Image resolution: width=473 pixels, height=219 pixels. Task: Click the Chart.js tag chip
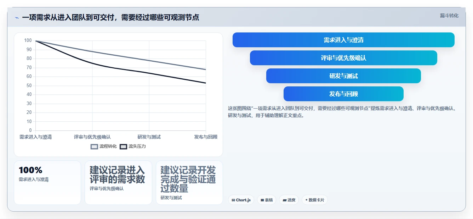point(241,200)
